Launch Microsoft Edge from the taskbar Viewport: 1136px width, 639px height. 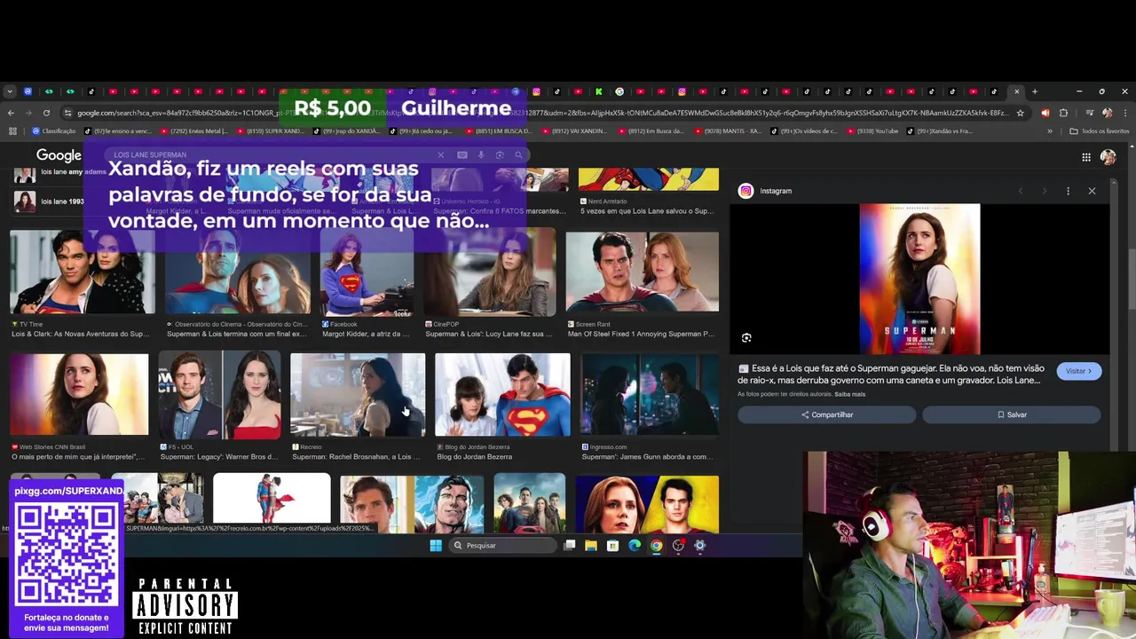pos(635,545)
